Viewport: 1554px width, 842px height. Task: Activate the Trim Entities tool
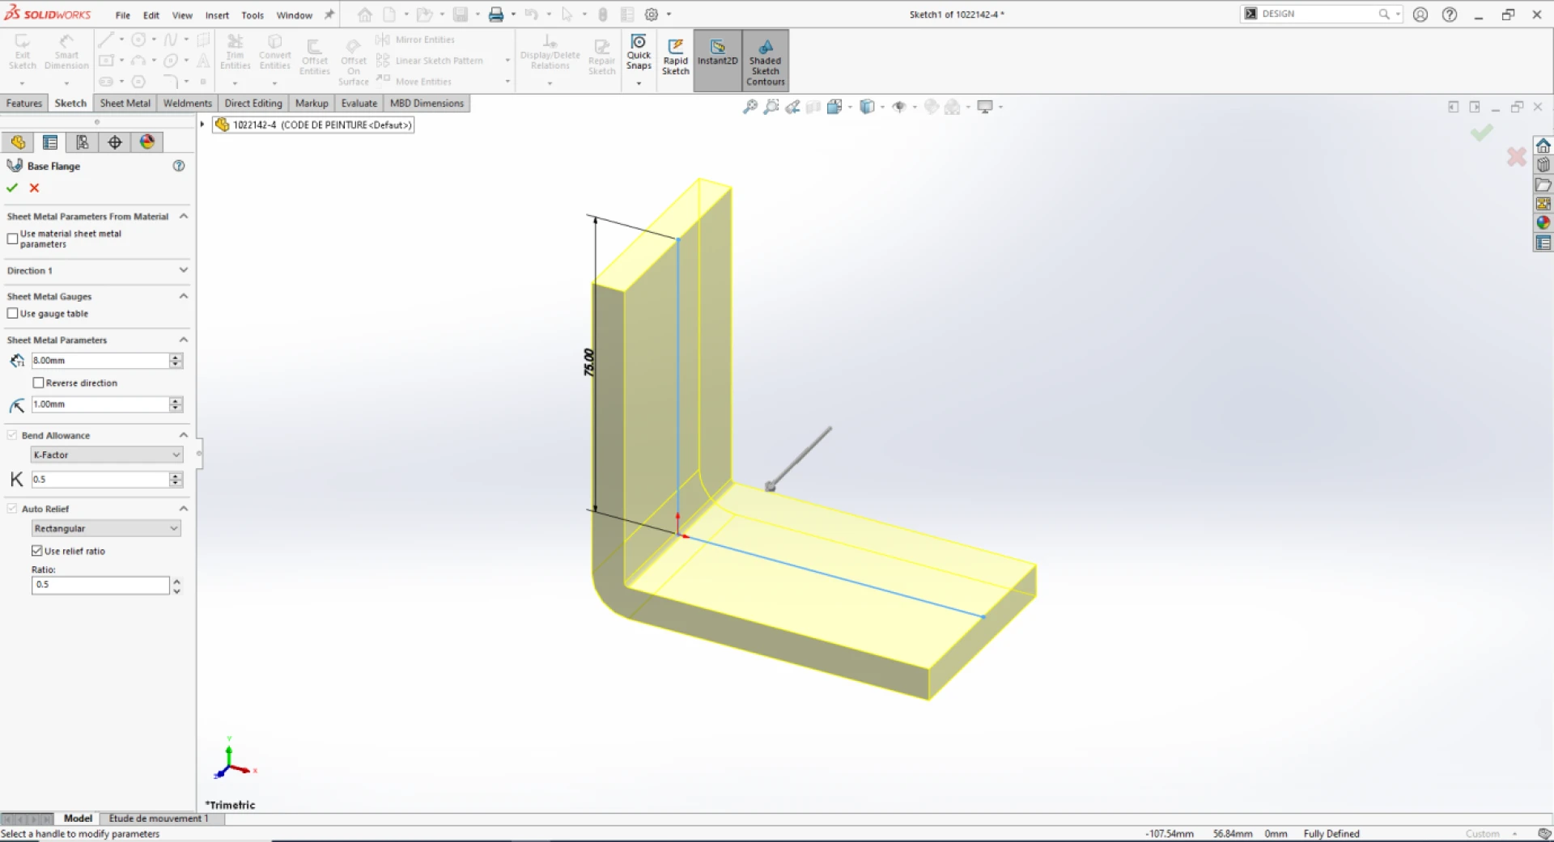(x=235, y=50)
